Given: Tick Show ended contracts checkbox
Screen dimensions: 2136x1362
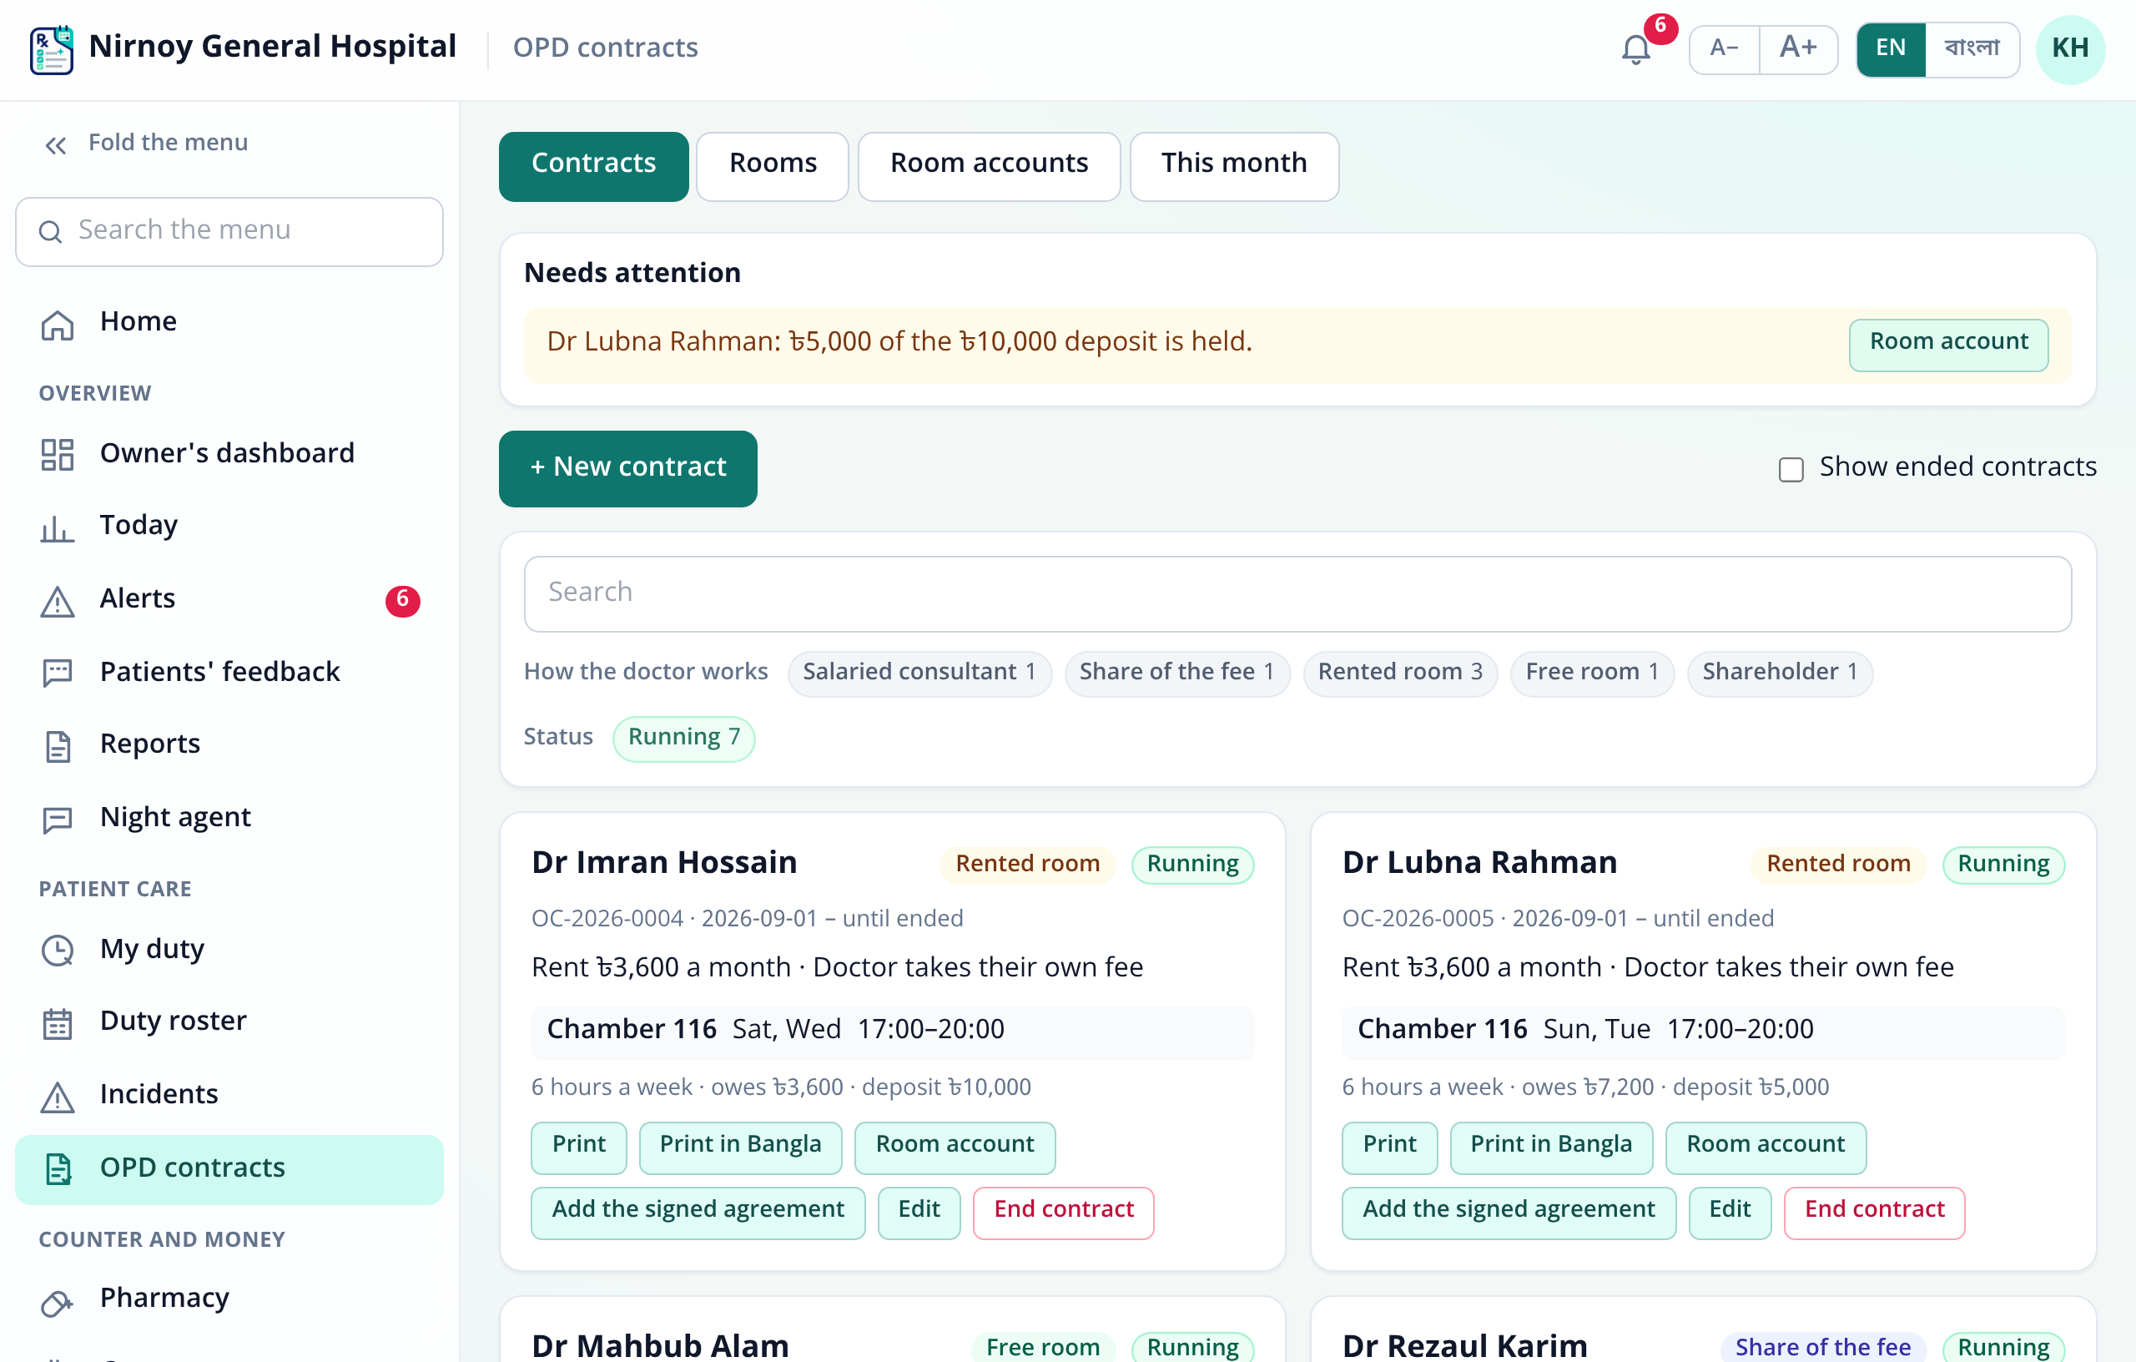Looking at the screenshot, I should [1791, 468].
